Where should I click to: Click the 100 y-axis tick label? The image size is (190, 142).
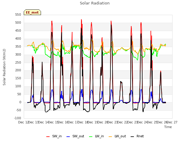(18, 86)
